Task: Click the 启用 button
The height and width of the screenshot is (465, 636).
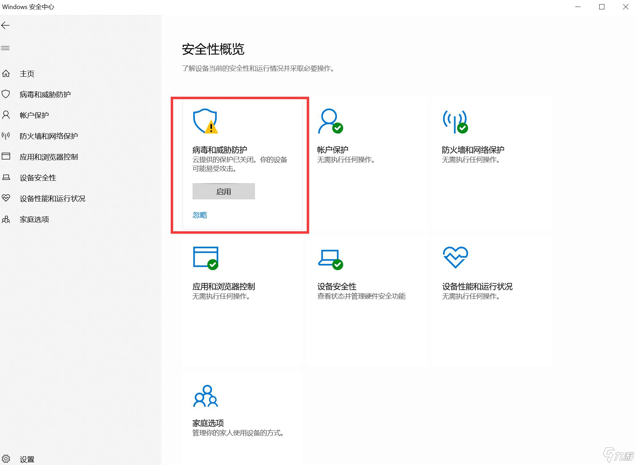Action: coord(224,191)
